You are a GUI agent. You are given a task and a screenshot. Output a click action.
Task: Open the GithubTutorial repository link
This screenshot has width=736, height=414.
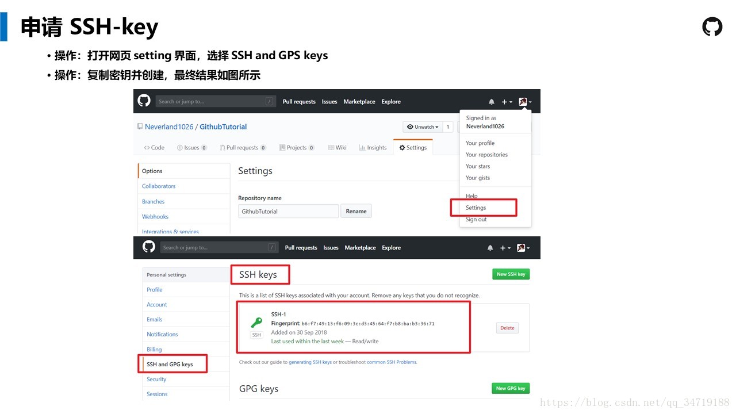tap(223, 127)
